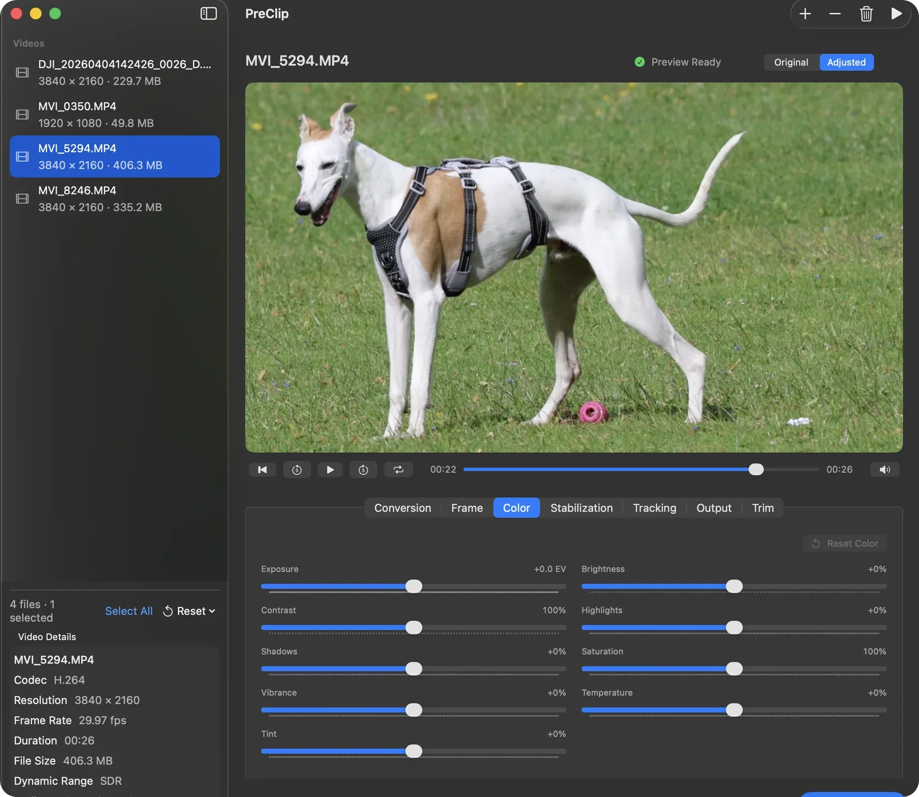This screenshot has height=797, width=919.
Task: Select the Color tab
Action: [x=516, y=508]
